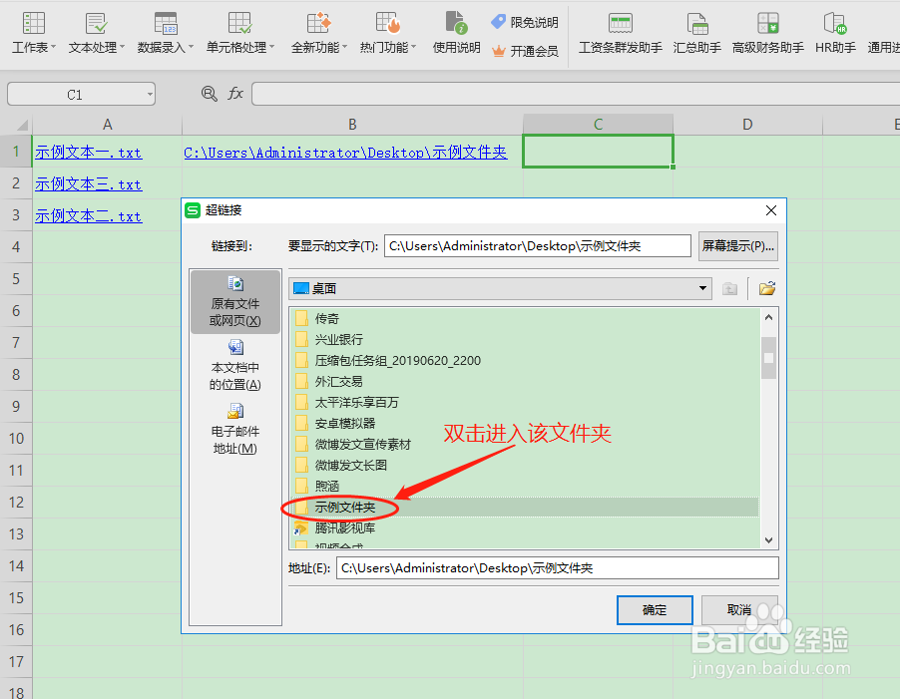Close the 超链接 dialog
The image size is (900, 699).
(x=771, y=210)
